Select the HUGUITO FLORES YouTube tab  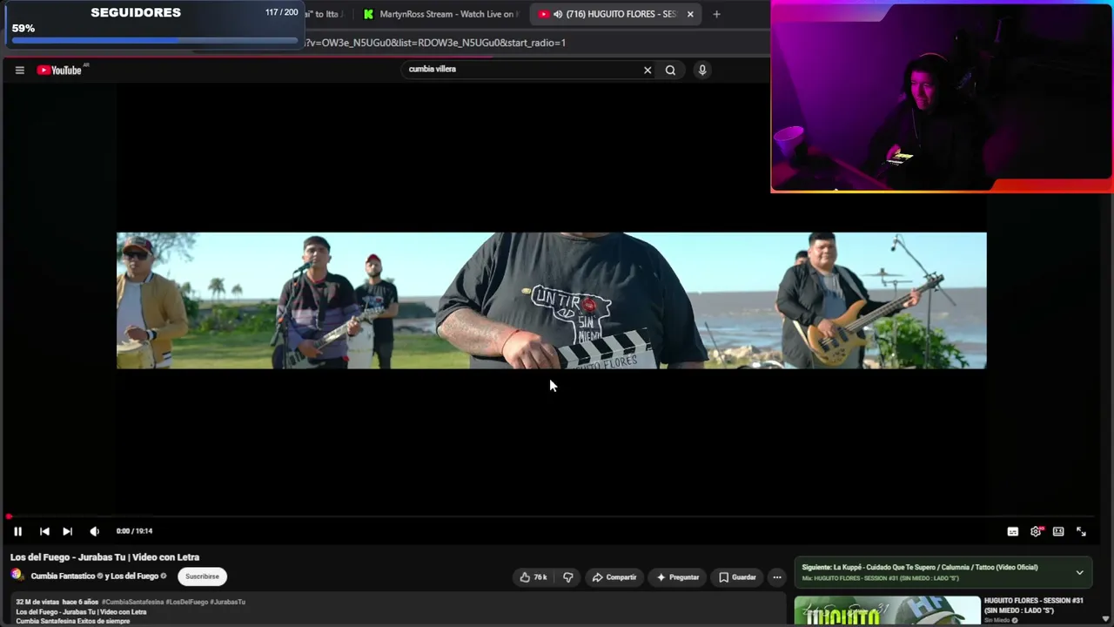(x=614, y=15)
